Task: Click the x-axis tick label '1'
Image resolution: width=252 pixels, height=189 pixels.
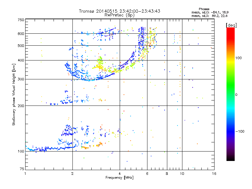Action: click(x=25, y=174)
